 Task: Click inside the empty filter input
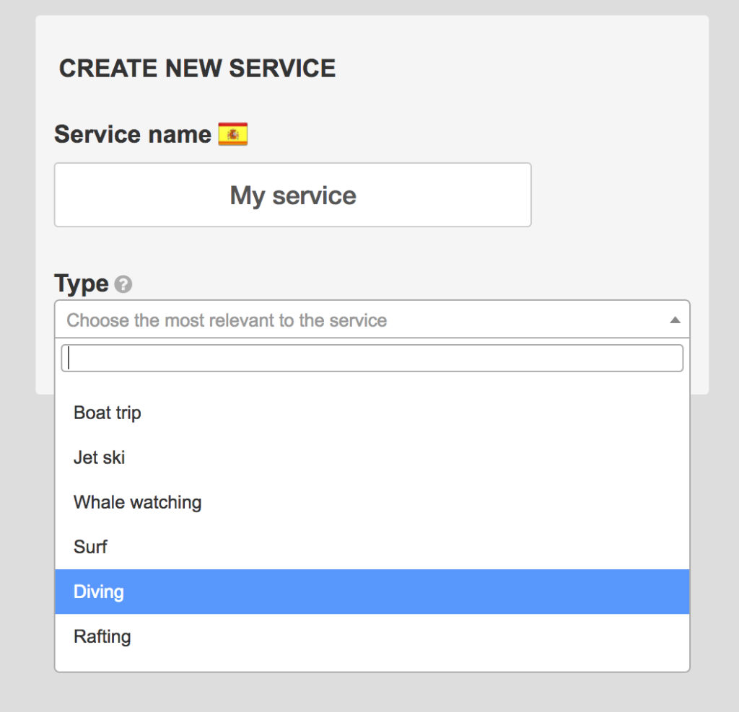click(372, 358)
